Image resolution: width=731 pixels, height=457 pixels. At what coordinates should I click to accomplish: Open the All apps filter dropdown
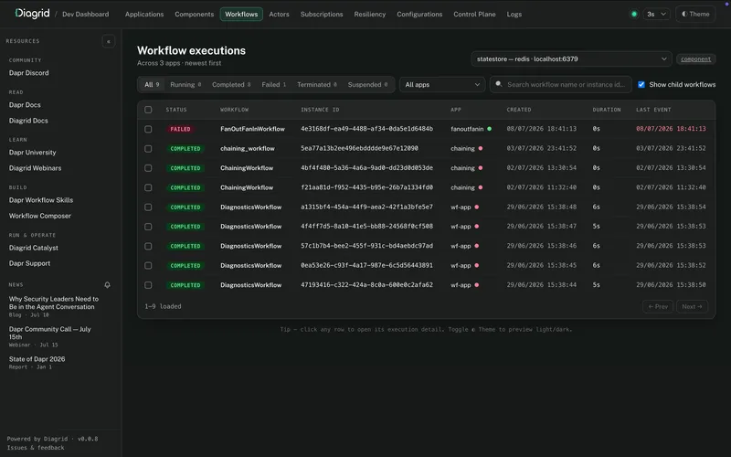tap(442, 84)
